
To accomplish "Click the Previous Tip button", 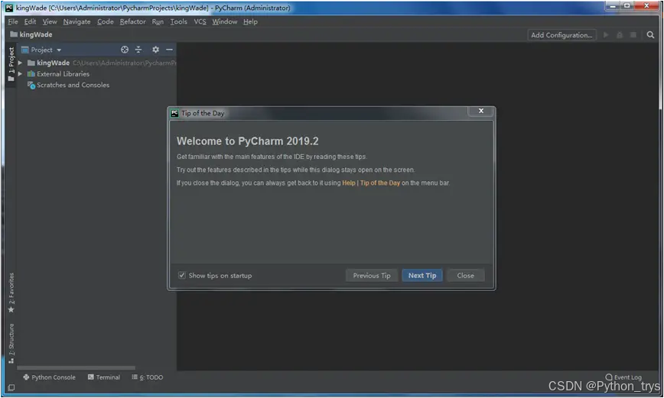I will (372, 275).
